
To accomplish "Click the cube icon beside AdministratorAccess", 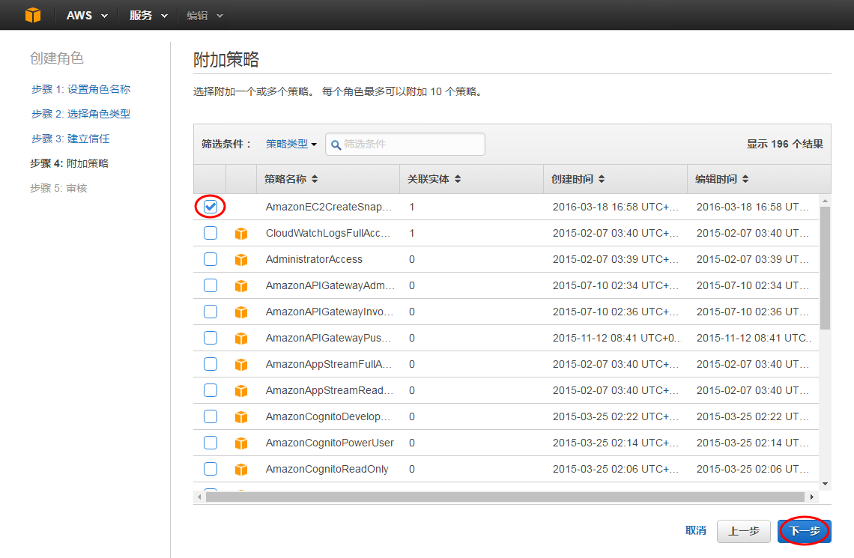I will [241, 260].
